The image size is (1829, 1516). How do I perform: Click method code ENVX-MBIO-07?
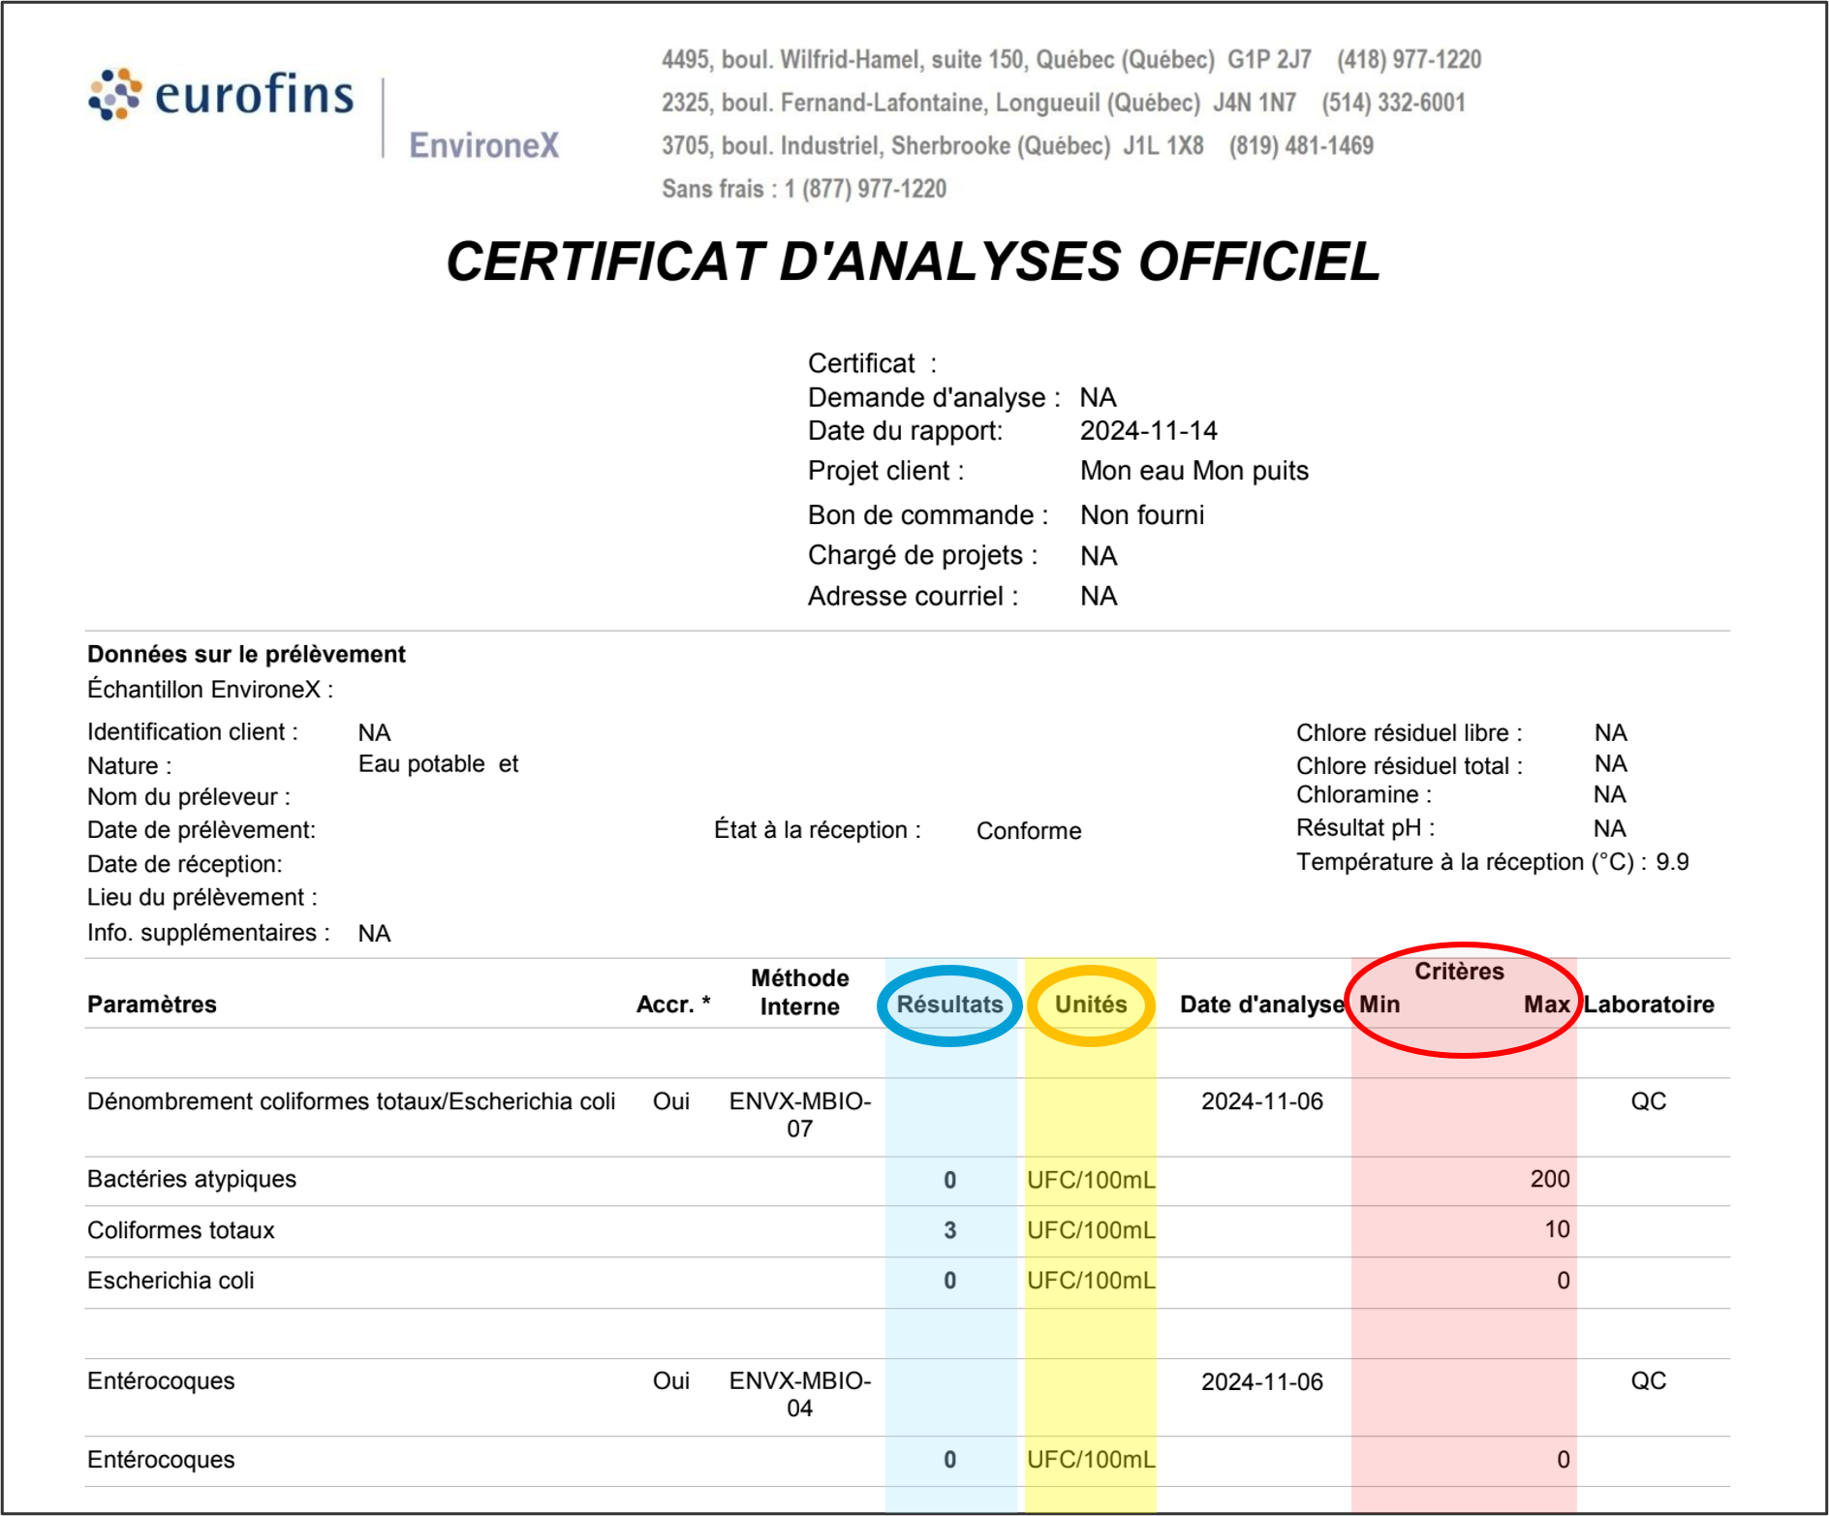[x=799, y=1114]
